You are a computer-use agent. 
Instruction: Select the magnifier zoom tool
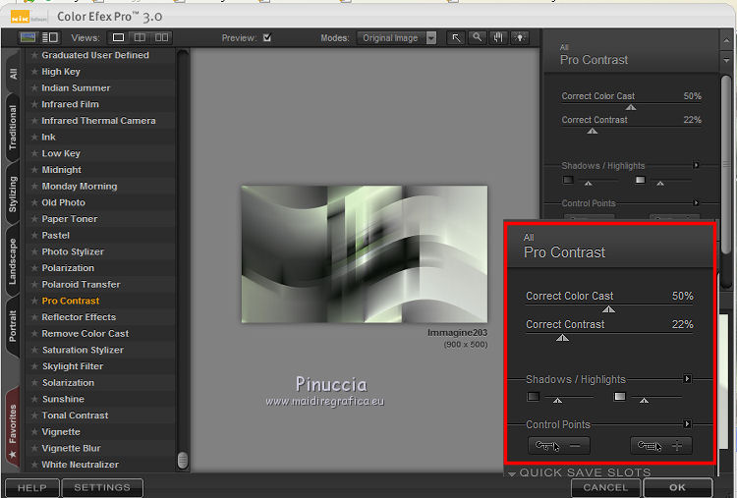477,37
